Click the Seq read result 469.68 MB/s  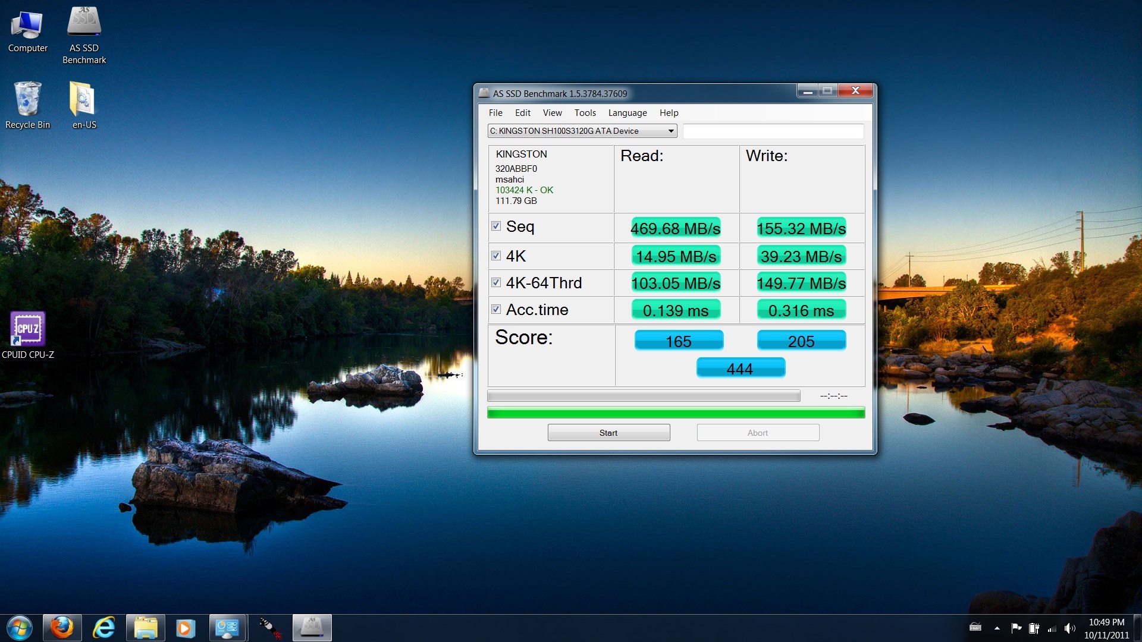(676, 228)
